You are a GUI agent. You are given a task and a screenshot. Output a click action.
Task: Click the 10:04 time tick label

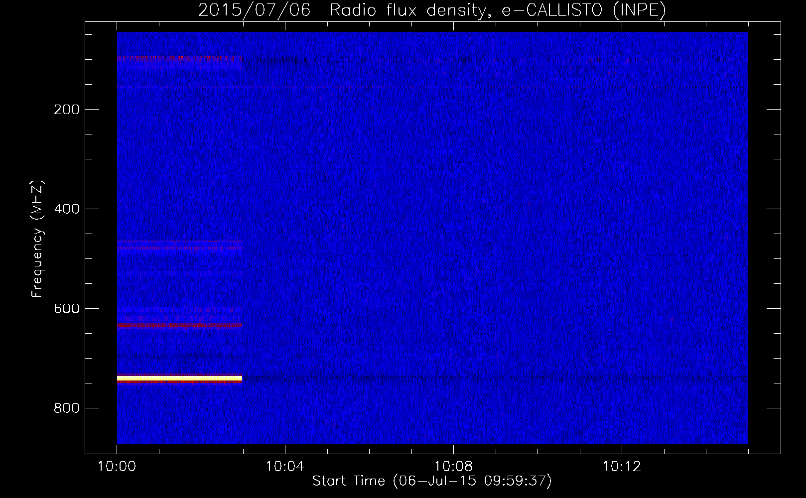click(285, 467)
